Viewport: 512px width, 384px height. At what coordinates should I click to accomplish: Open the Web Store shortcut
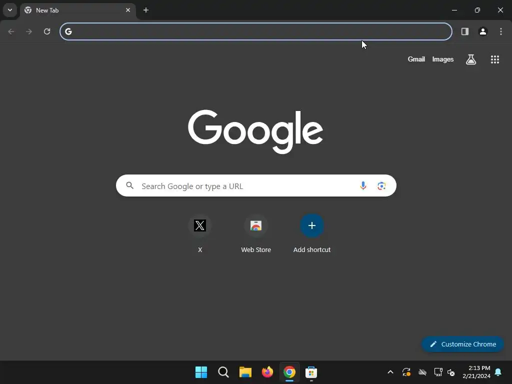(256, 234)
